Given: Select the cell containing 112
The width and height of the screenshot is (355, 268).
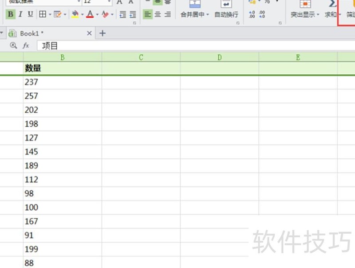Looking at the screenshot, I should 63,180.
